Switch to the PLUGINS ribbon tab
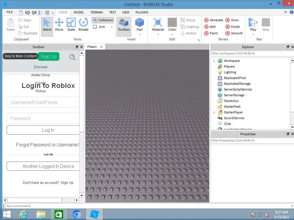The width and height of the screenshot is (294, 220). [x=142, y=12]
